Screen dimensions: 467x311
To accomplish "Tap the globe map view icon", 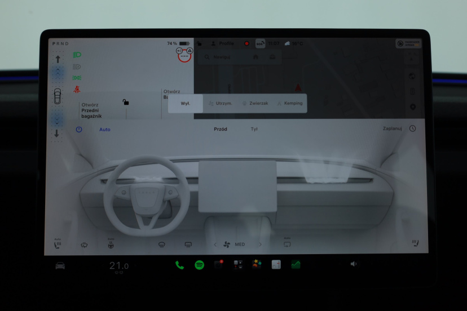I will 412,76.
